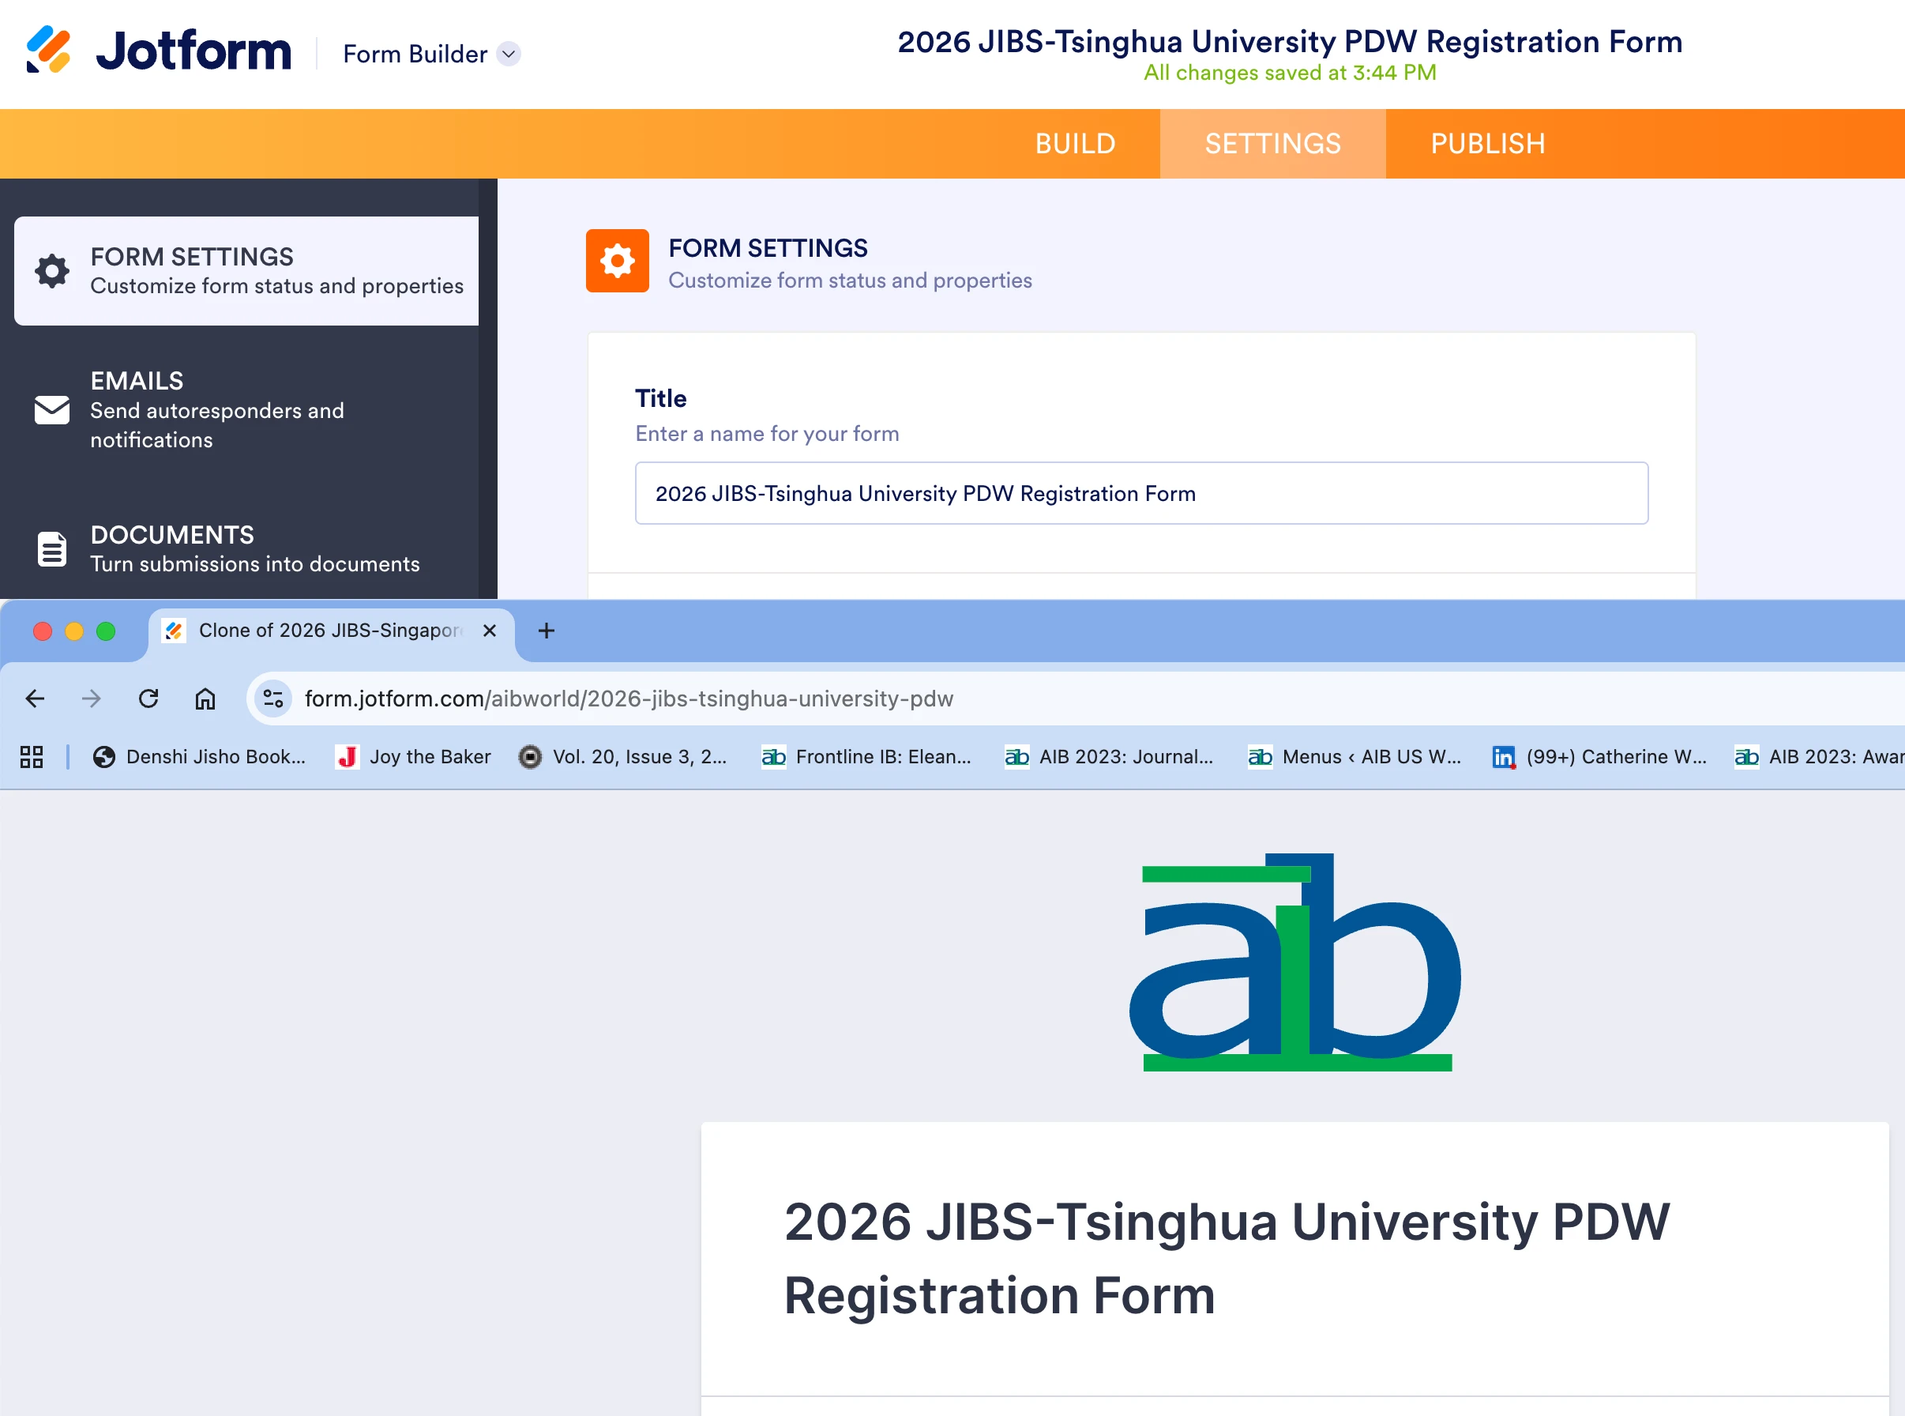
Task: Open a new browser tab with the plus button
Action: click(x=546, y=631)
